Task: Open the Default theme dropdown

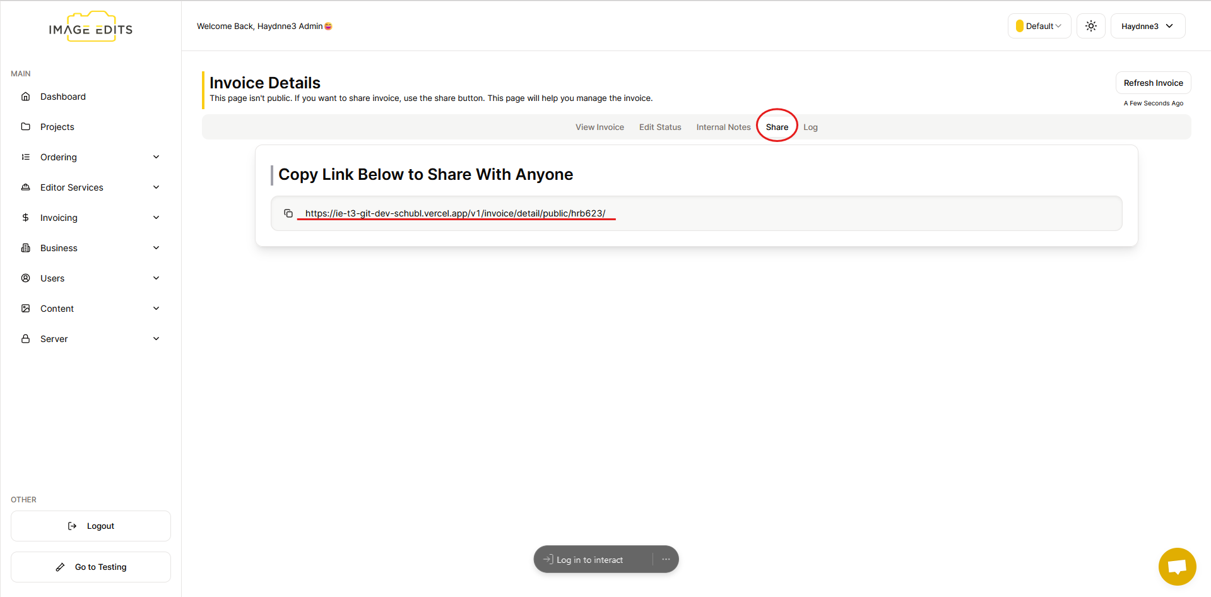Action: (x=1039, y=26)
